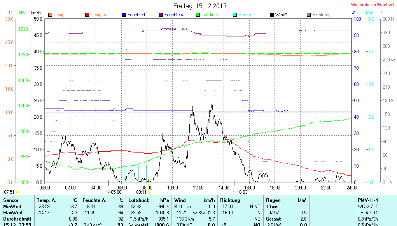Click the Sensor row header in table
This screenshot has width=397, height=226.
[x=10, y=200]
